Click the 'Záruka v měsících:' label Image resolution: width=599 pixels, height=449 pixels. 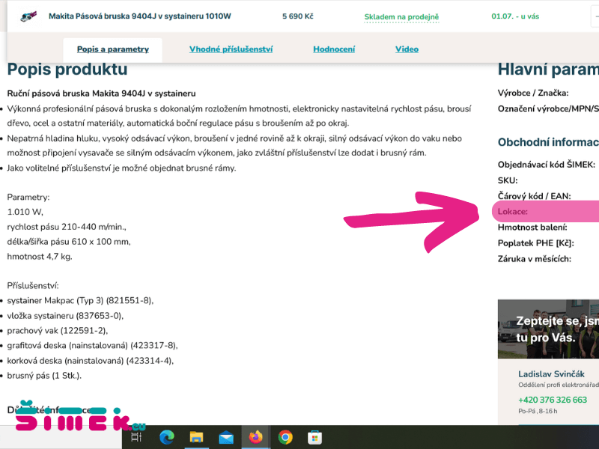[534, 259]
